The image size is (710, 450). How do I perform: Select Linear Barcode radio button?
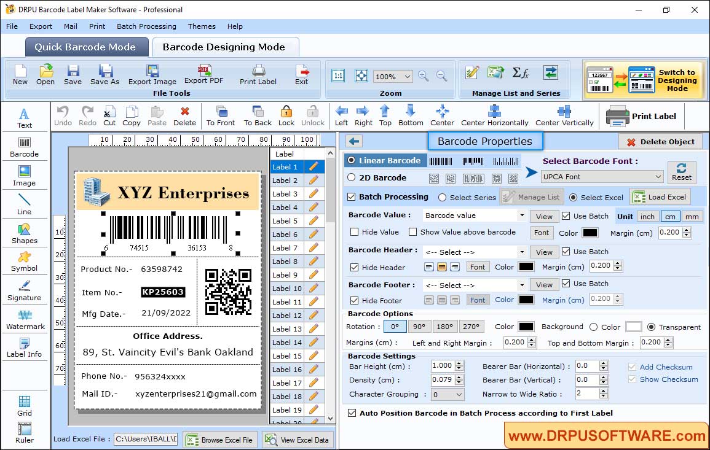[352, 161]
